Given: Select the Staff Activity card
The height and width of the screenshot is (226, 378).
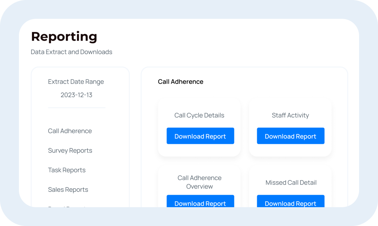Looking at the screenshot, I should pyautogui.click(x=290, y=115).
